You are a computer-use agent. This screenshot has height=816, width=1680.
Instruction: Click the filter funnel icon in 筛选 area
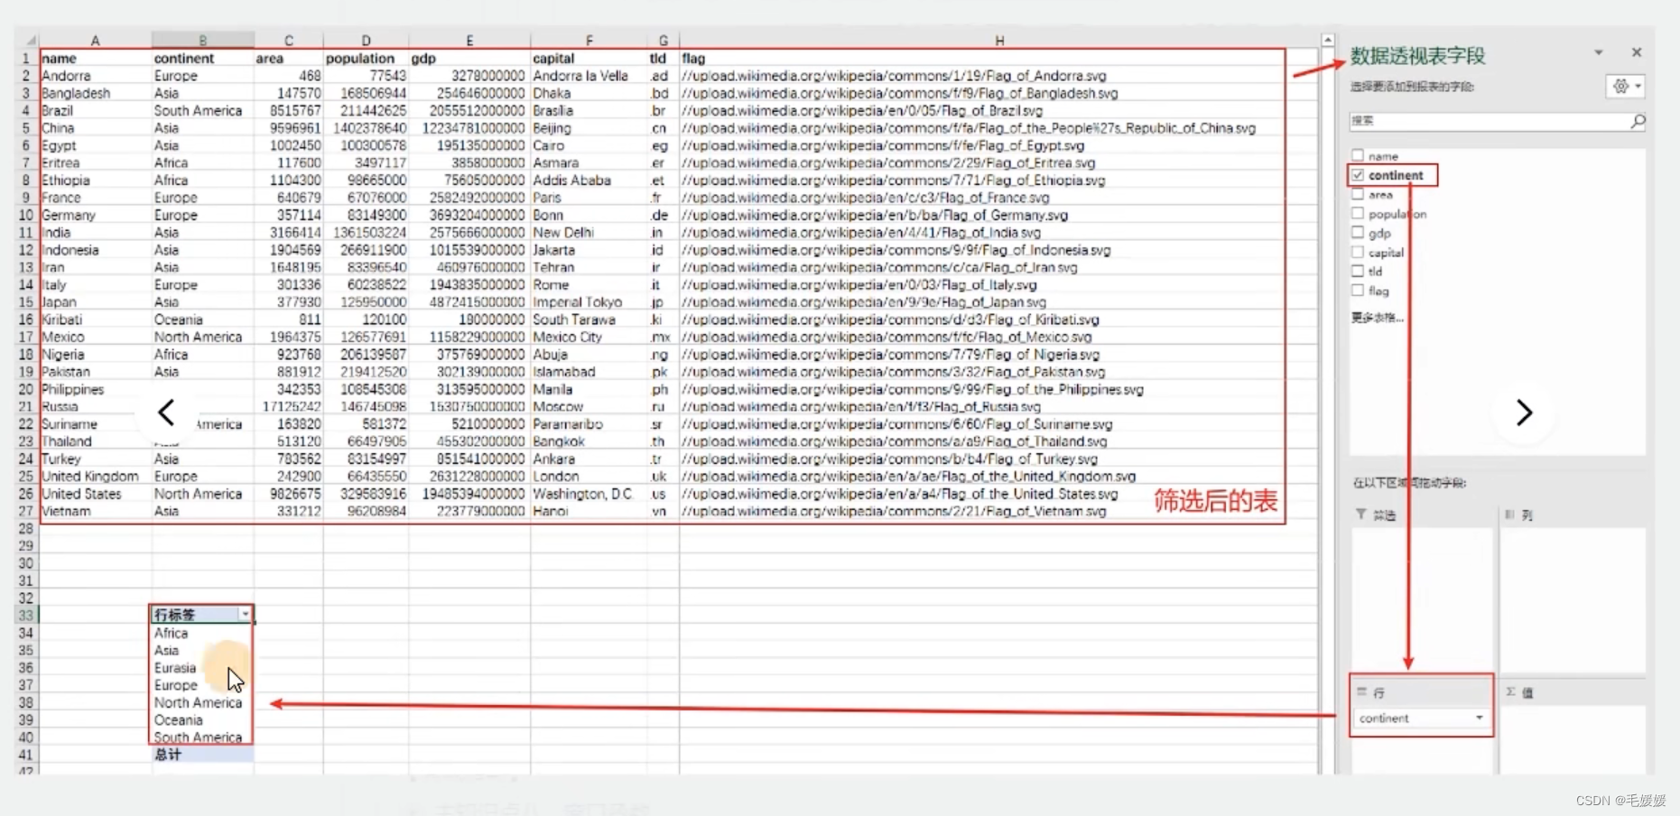(1360, 514)
